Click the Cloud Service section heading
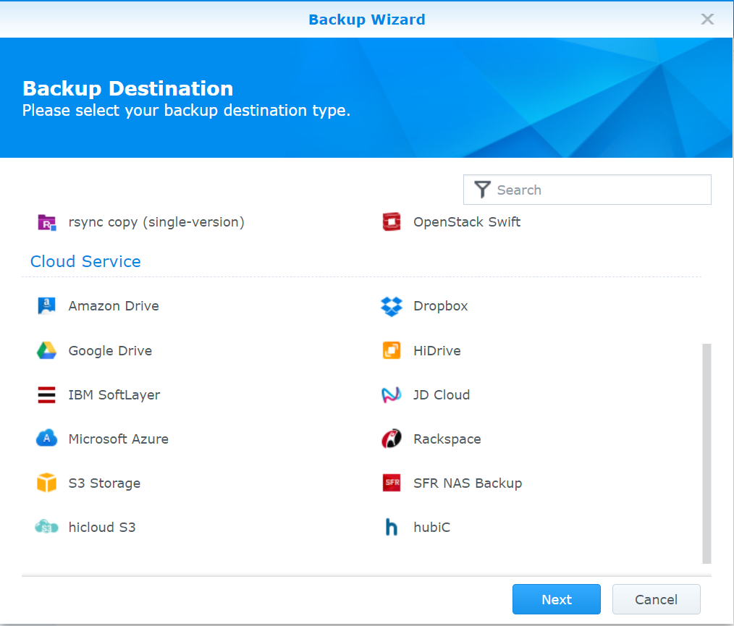The width and height of the screenshot is (734, 626). coord(85,262)
